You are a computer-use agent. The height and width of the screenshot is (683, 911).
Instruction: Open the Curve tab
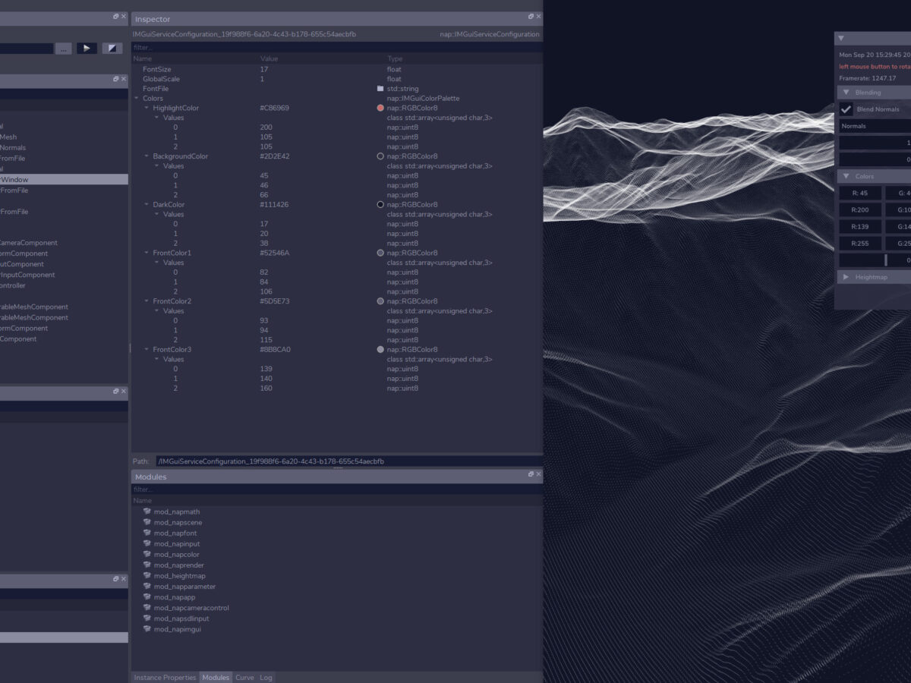coord(244,677)
